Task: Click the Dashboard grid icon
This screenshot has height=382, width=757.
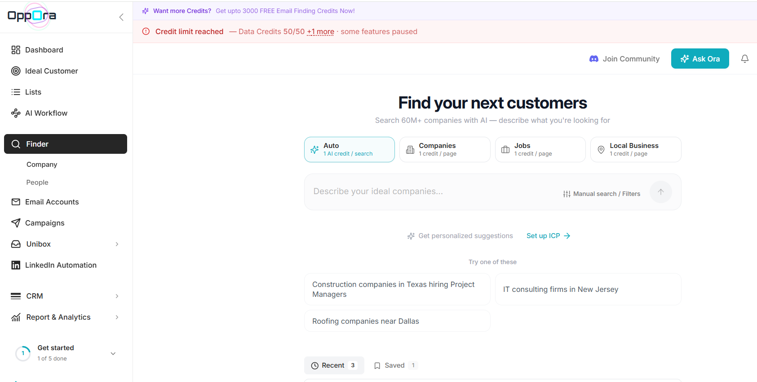Action: pos(16,50)
